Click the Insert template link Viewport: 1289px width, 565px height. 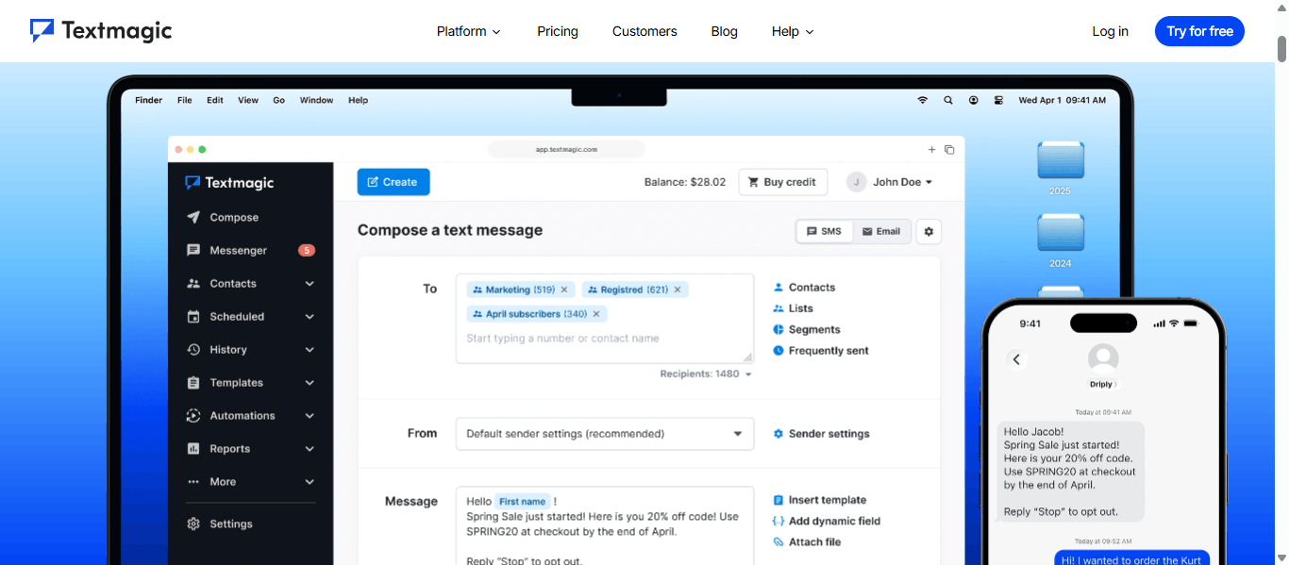coord(819,500)
